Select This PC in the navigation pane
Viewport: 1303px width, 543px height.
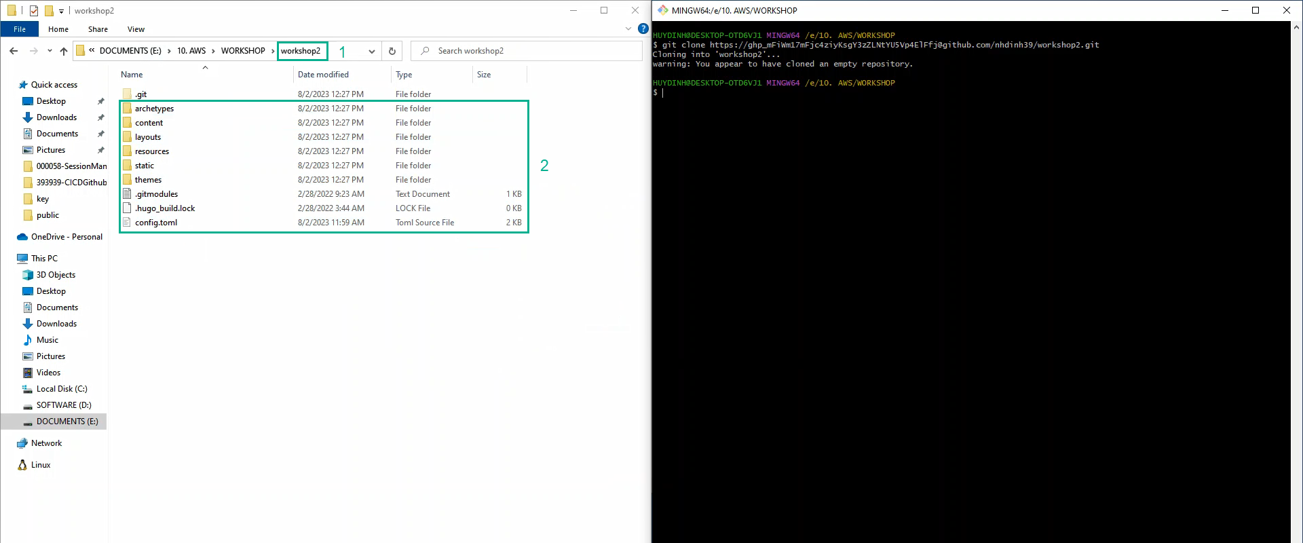pos(44,259)
